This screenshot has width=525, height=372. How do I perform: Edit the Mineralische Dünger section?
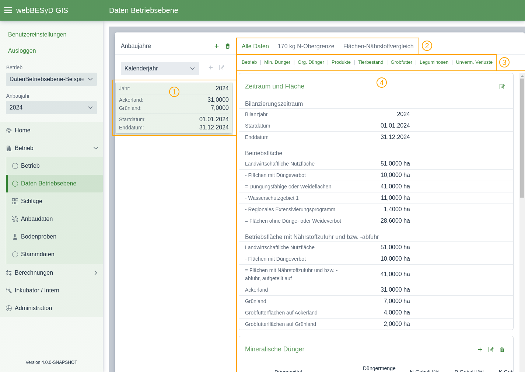pyautogui.click(x=491, y=350)
